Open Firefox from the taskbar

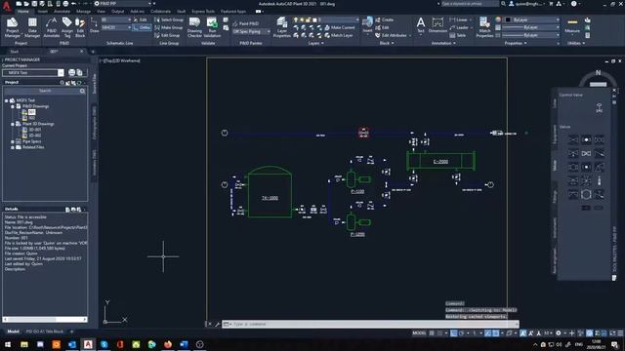click(168, 344)
